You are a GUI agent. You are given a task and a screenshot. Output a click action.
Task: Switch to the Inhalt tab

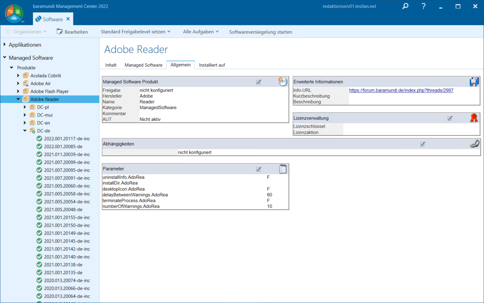tap(111, 65)
